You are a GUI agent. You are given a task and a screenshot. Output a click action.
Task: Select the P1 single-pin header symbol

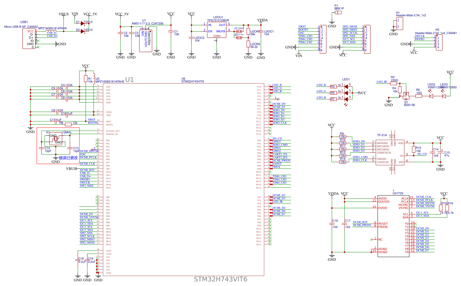tap(338, 13)
